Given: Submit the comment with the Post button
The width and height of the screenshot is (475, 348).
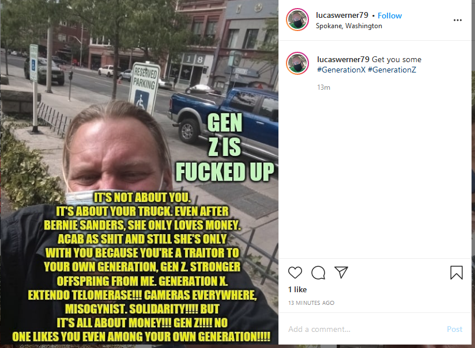Looking at the screenshot, I should point(454,329).
